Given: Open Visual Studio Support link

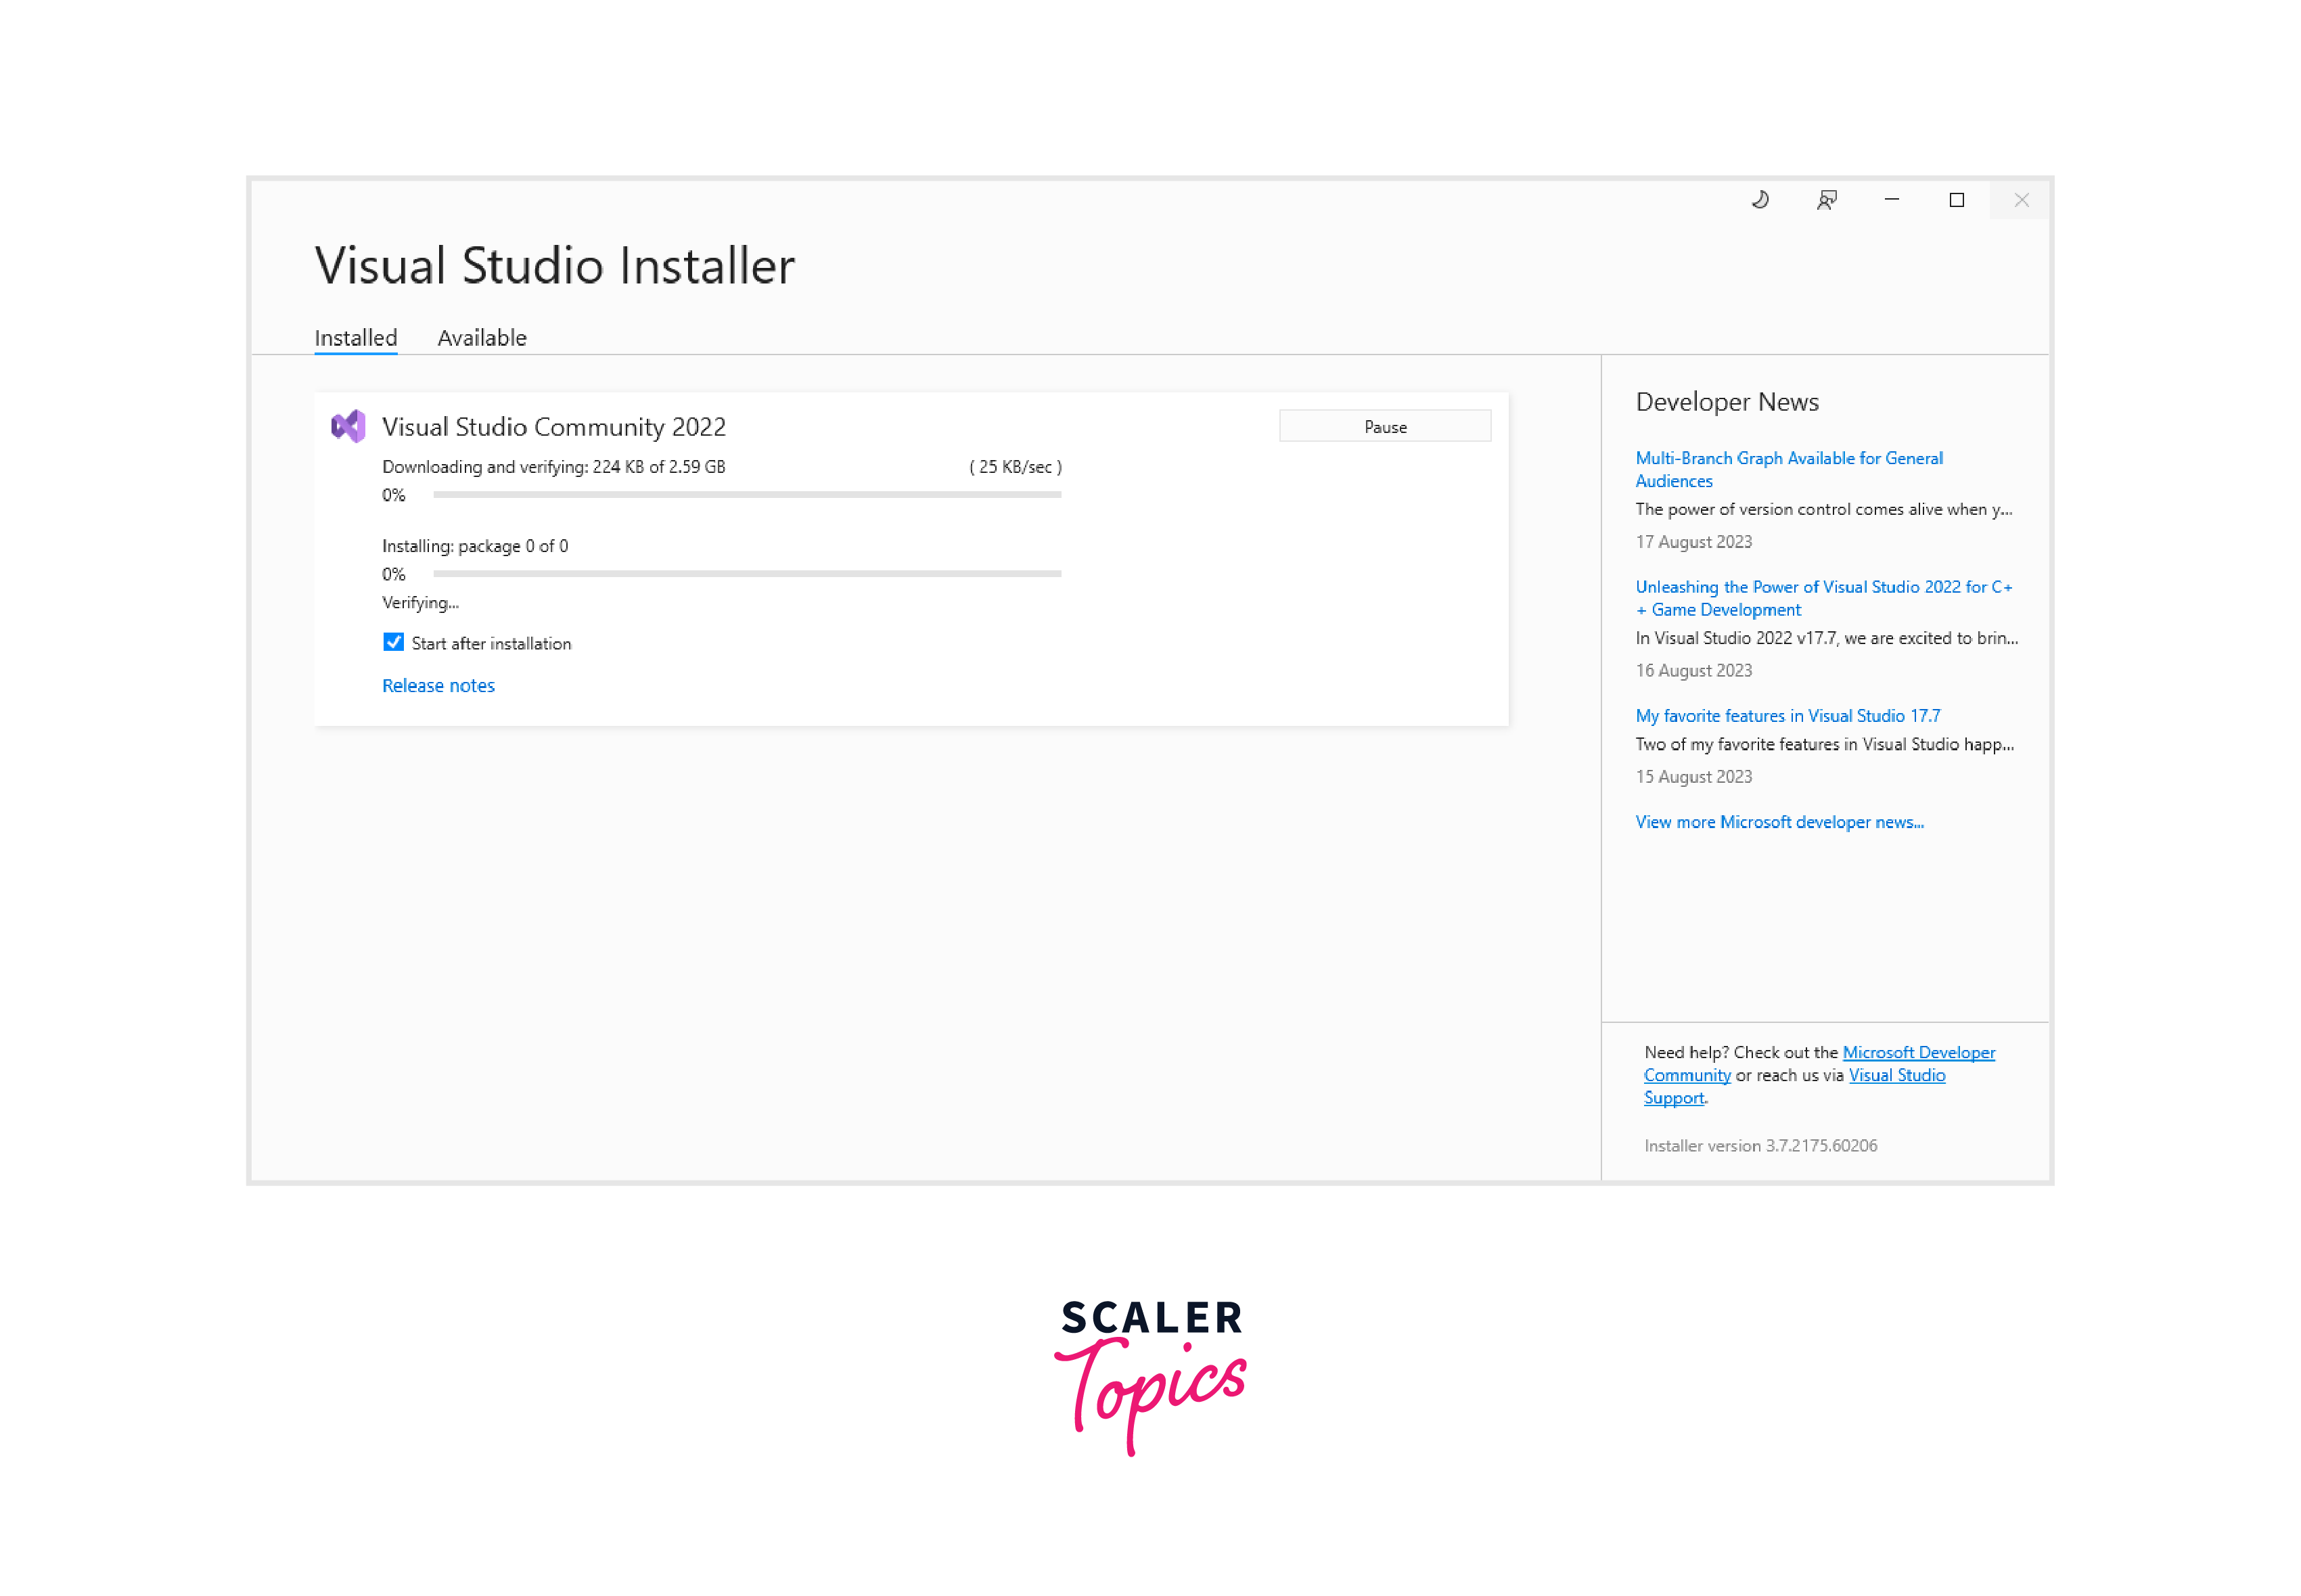Looking at the screenshot, I should (x=1896, y=1075).
